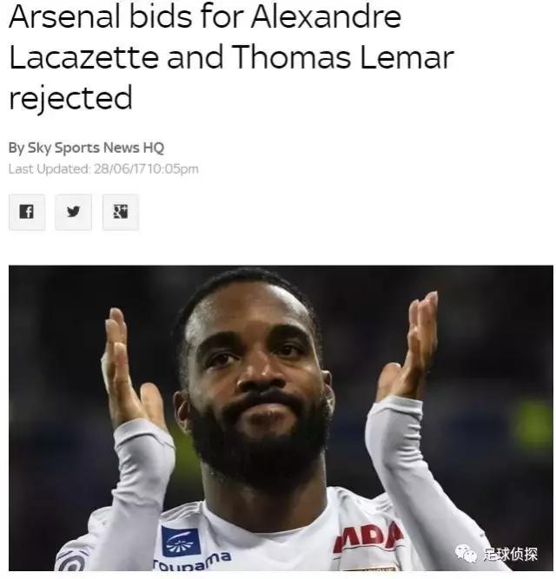Click Thomas Lemar in the headline

click(x=342, y=57)
